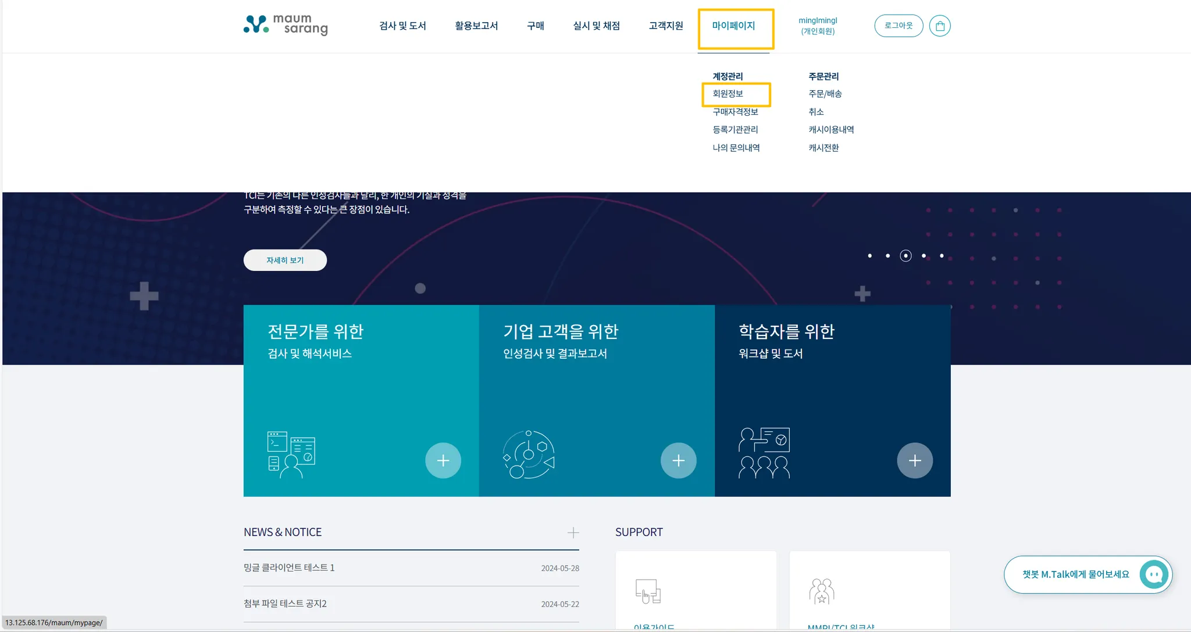Viewport: 1191px width, 632px height.
Task: Click plus icon on 학습자를 위한 card
Action: [914, 460]
